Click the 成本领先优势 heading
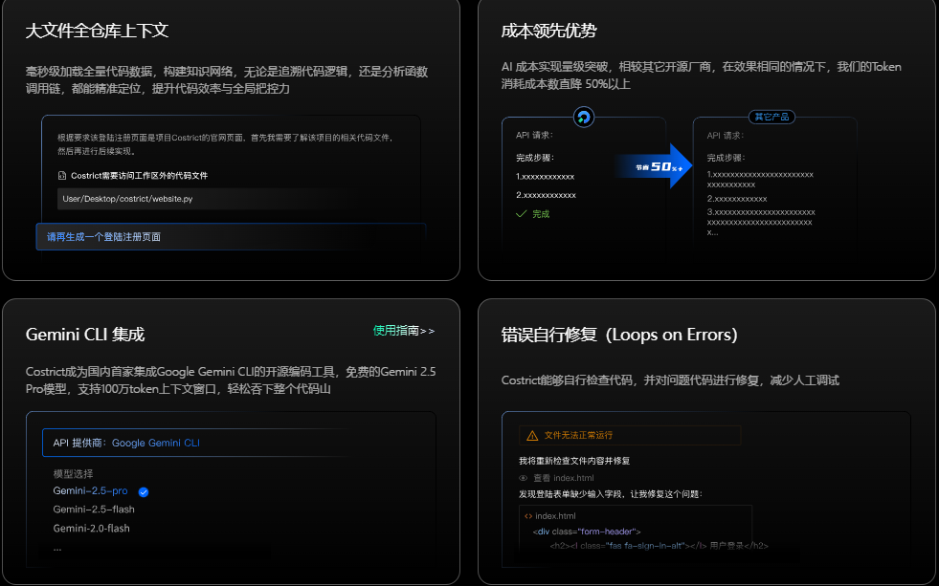The image size is (939, 586). pyautogui.click(x=548, y=32)
